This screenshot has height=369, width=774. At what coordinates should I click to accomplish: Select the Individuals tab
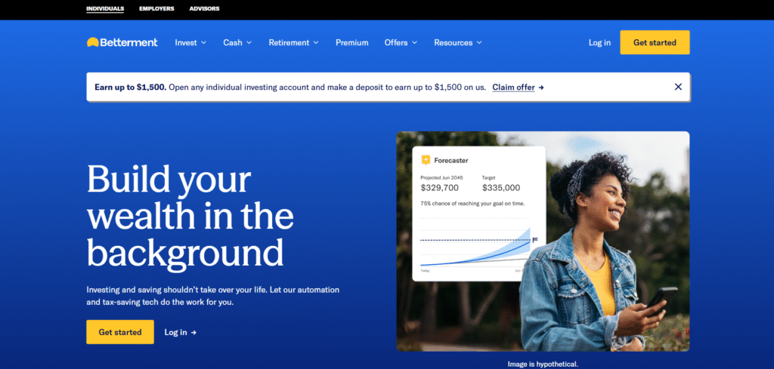tap(105, 9)
